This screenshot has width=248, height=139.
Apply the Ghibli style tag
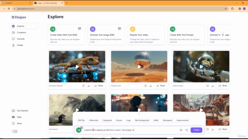156,120
